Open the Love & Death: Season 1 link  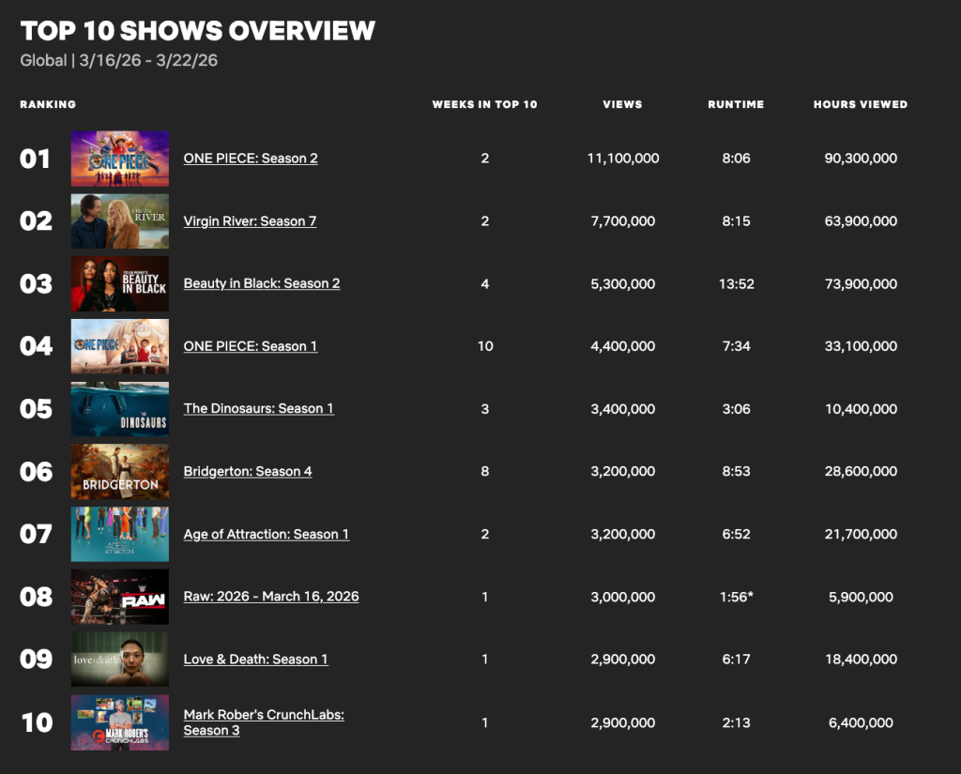tap(255, 660)
